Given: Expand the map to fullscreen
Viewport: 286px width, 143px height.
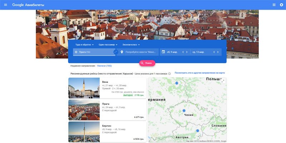Looking at the screenshot, I should click(x=223, y=81).
